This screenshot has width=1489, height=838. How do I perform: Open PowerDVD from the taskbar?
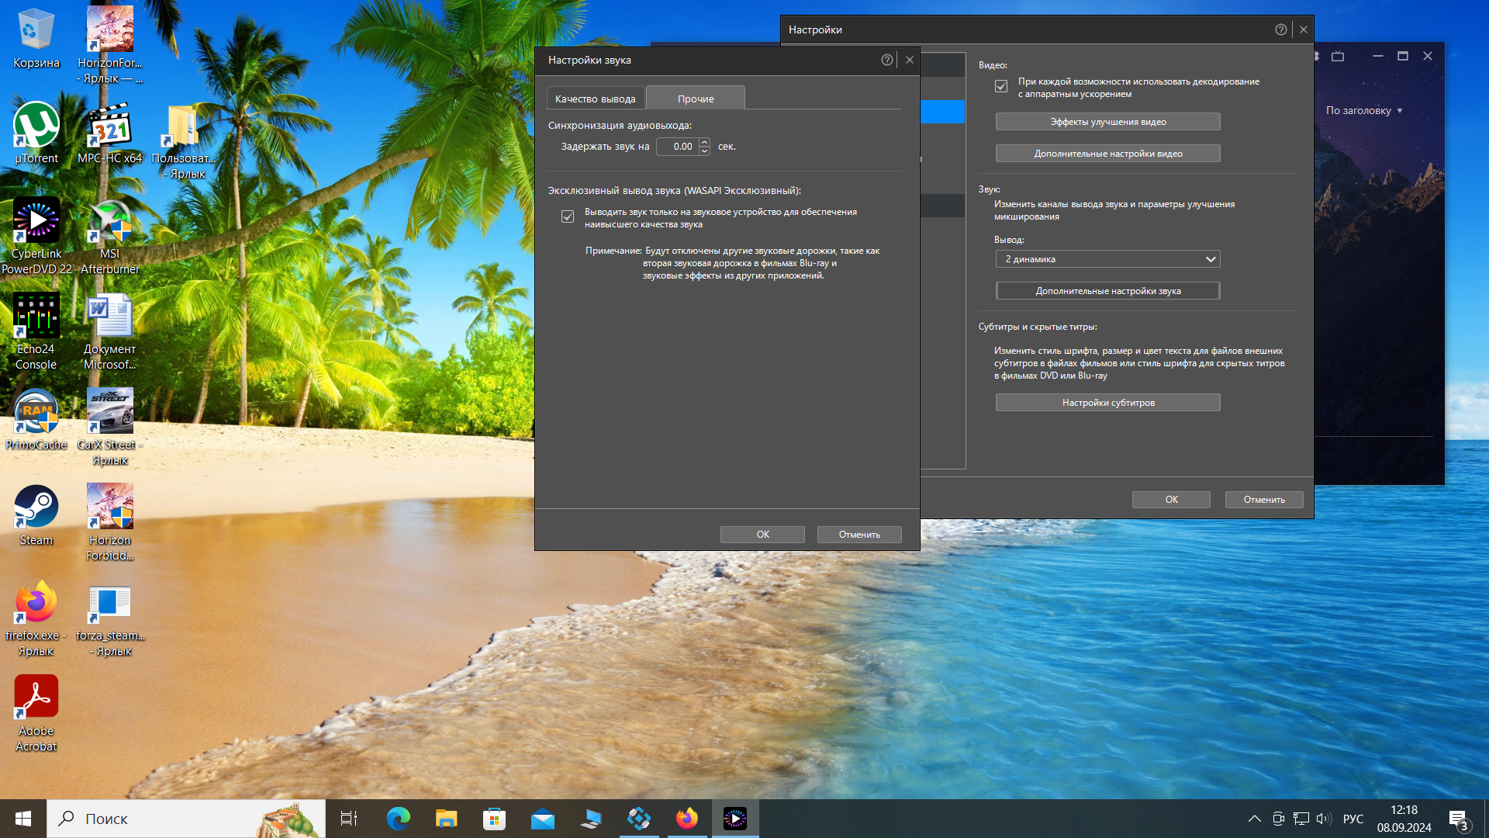coord(734,818)
